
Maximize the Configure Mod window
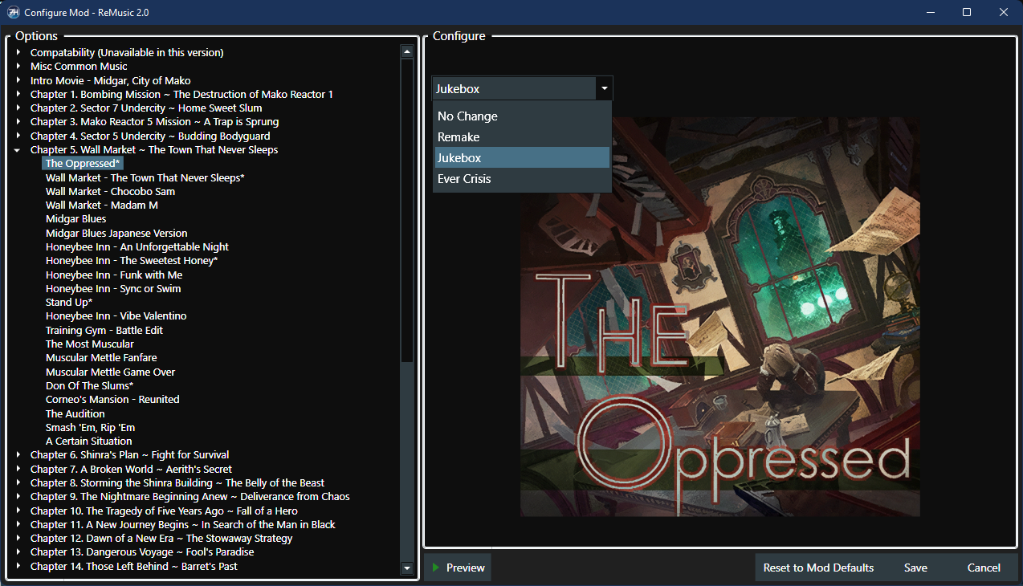967,12
